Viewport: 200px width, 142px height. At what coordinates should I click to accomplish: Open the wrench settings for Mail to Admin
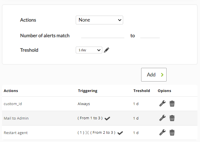[x=162, y=118]
